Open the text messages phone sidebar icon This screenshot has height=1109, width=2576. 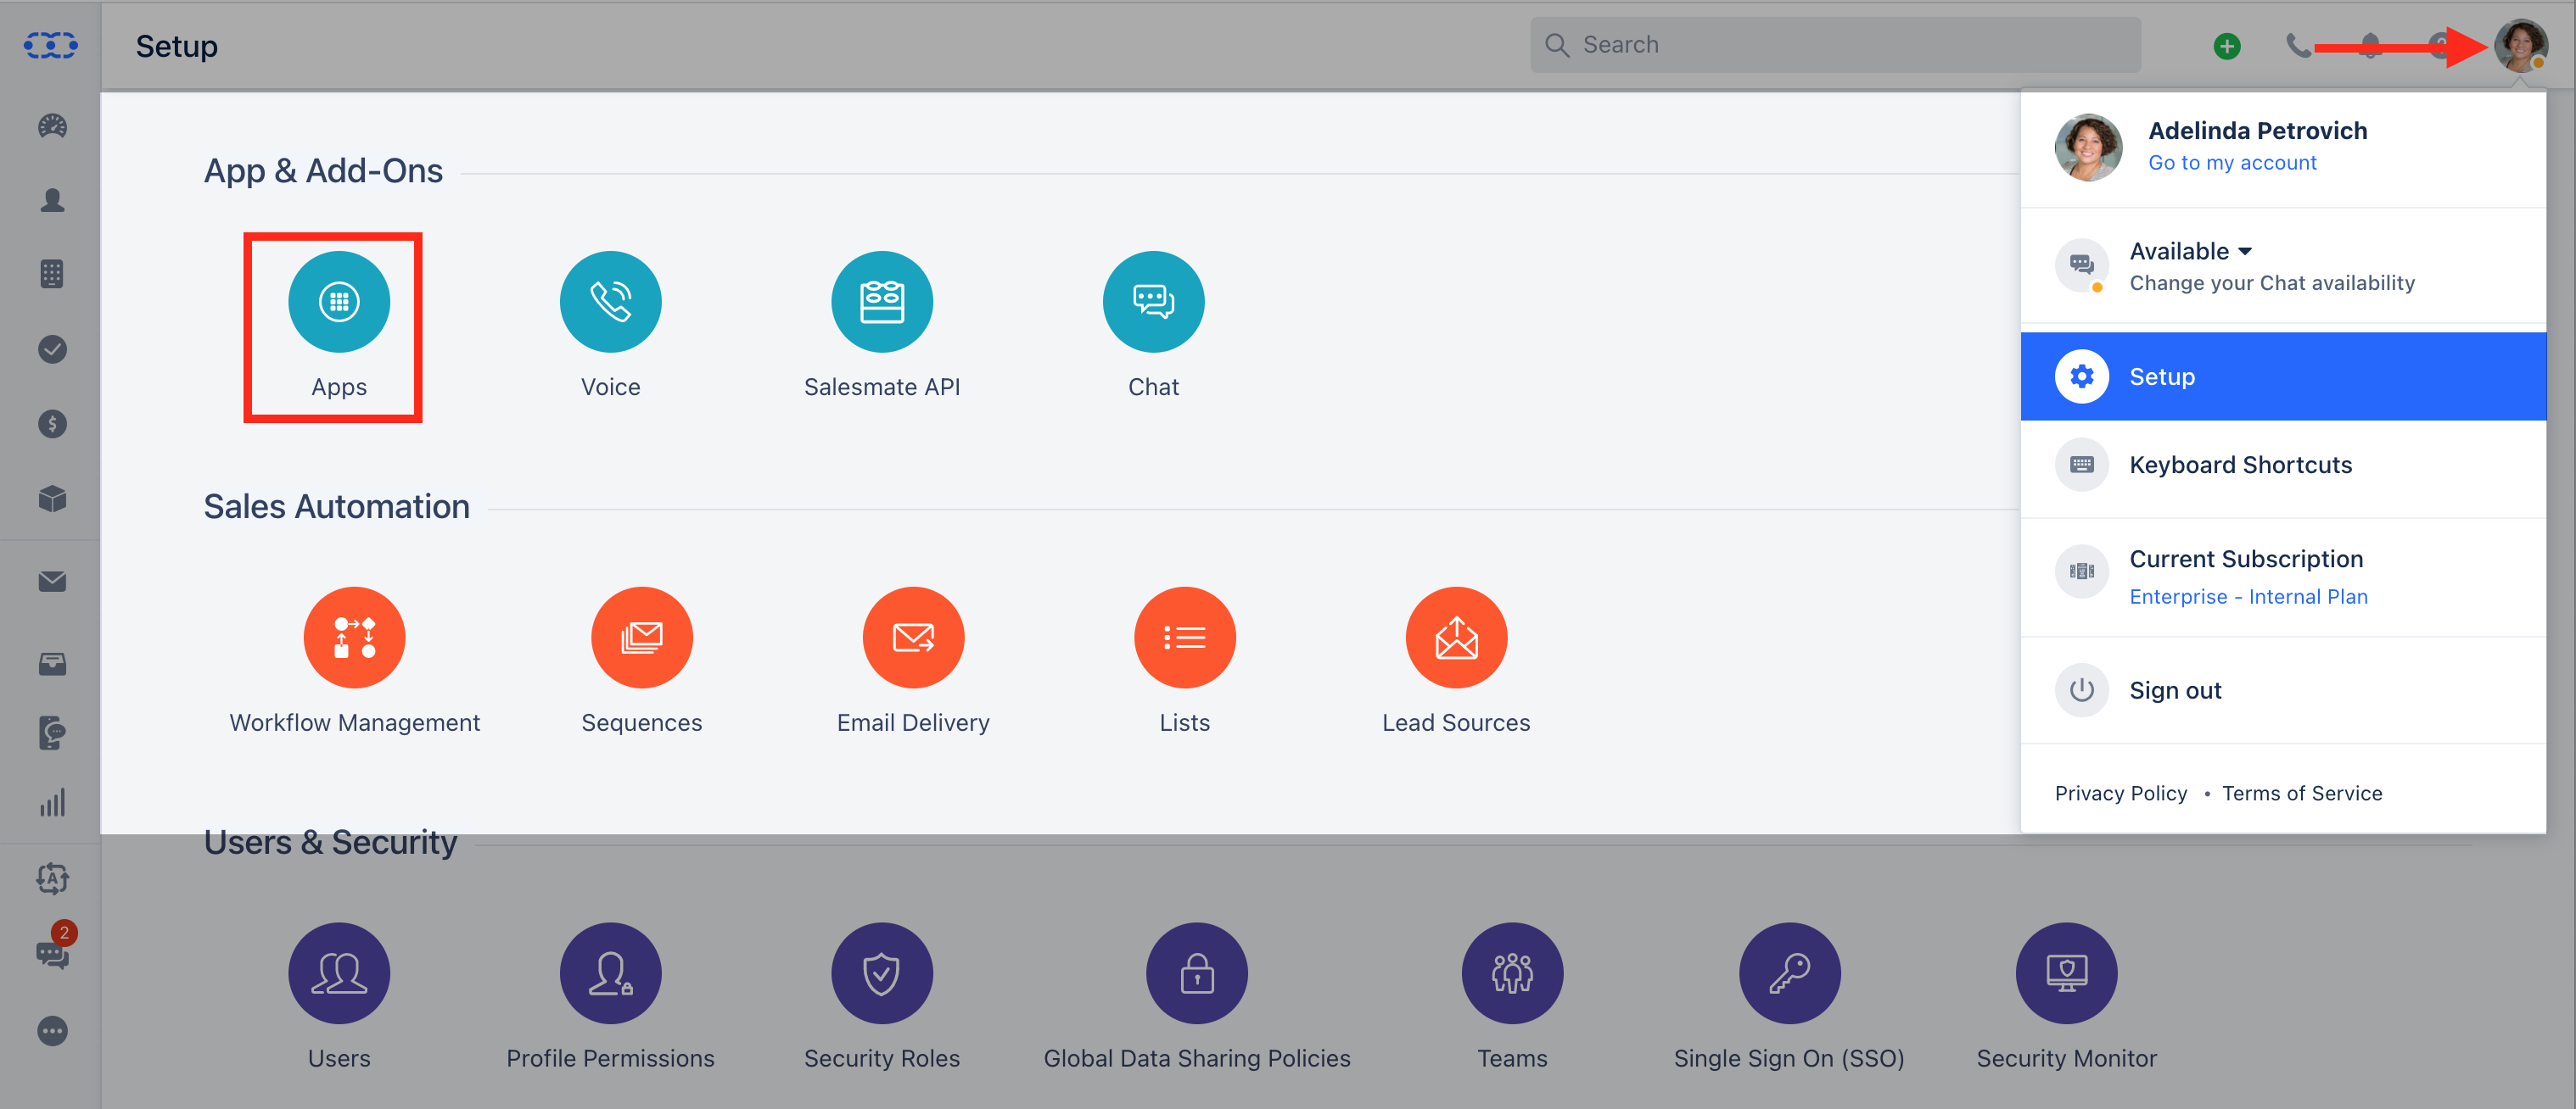pyautogui.click(x=52, y=733)
